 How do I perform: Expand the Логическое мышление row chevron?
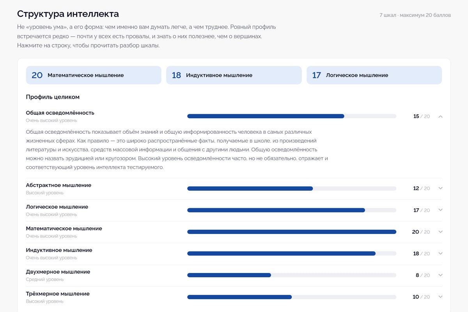[x=440, y=210]
